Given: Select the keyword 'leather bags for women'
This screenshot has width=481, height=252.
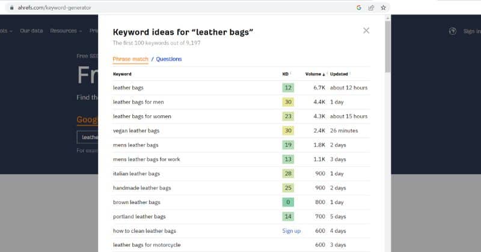Looking at the screenshot, I should point(142,116).
